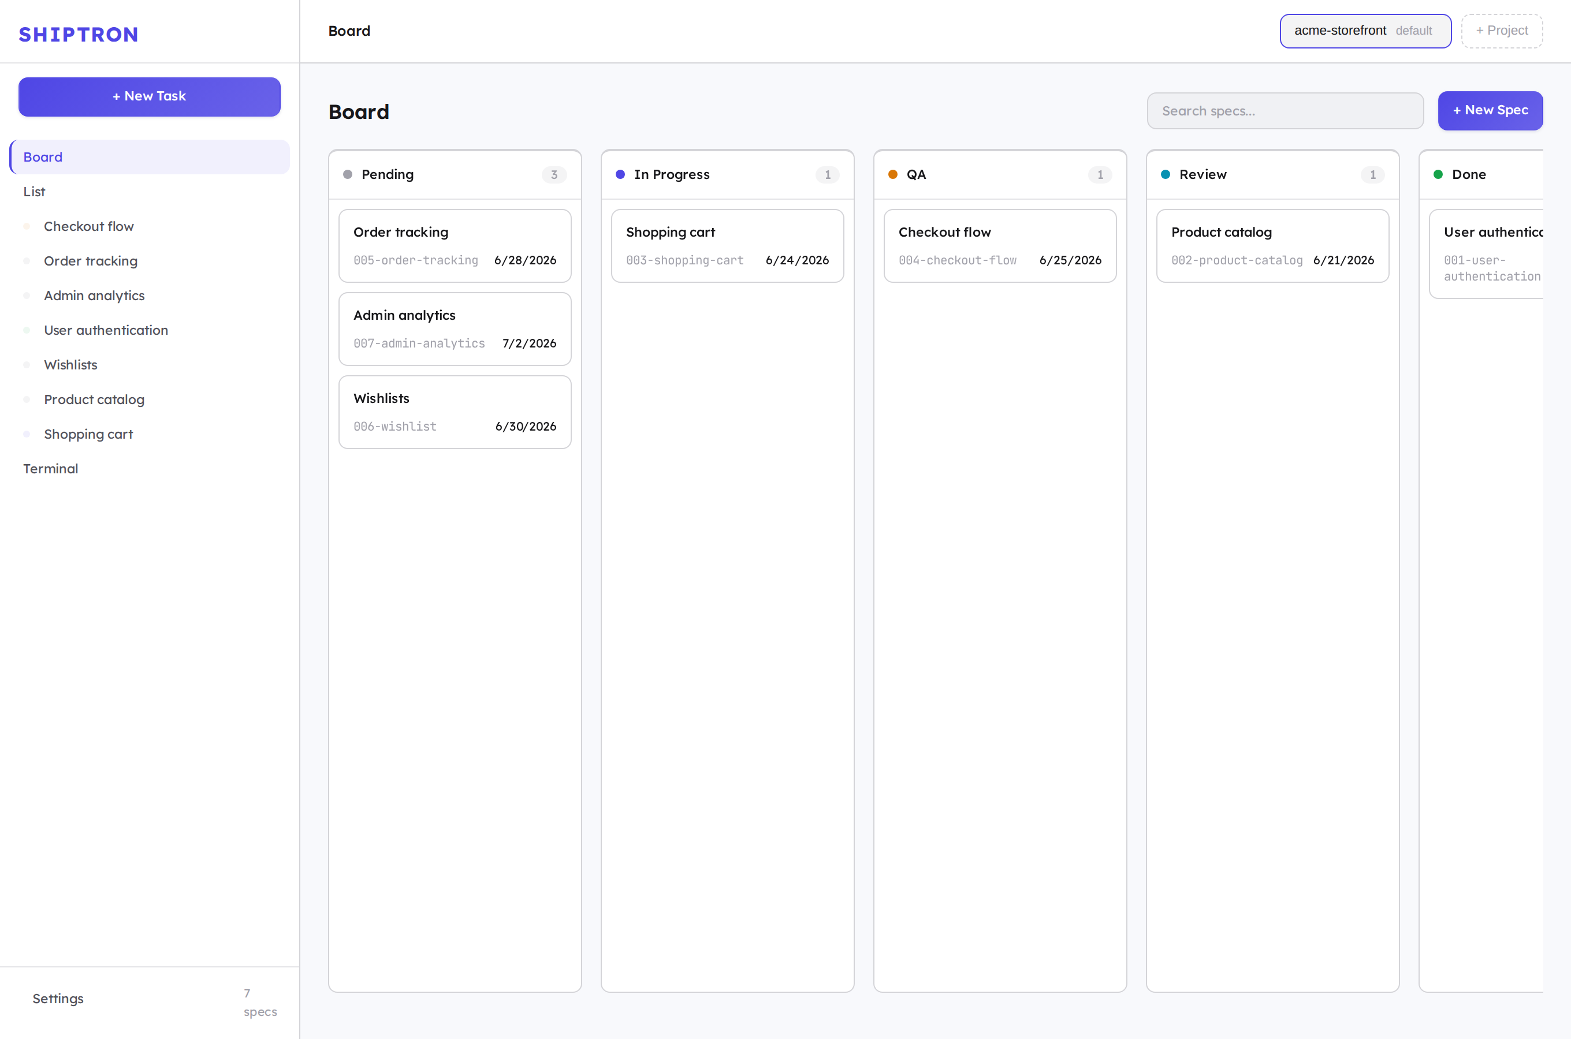Click the large Board page heading

pos(359,112)
